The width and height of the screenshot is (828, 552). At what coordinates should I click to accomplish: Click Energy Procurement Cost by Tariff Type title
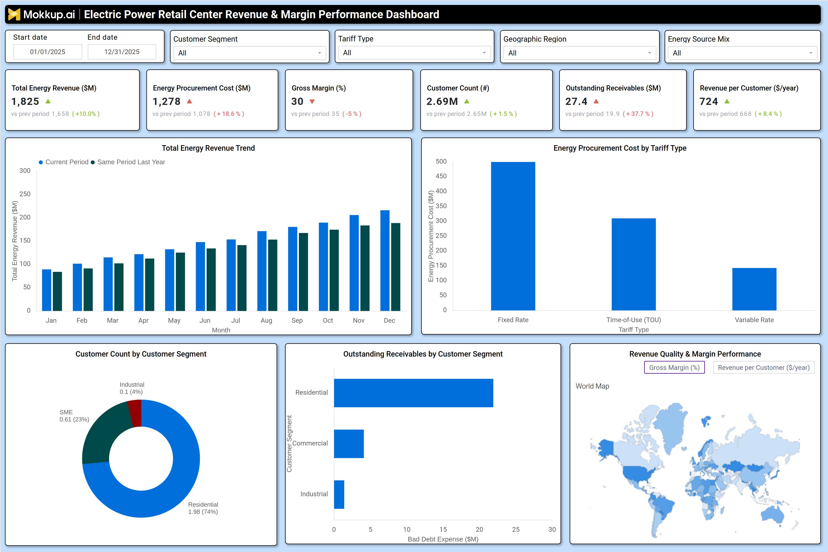pyautogui.click(x=620, y=148)
